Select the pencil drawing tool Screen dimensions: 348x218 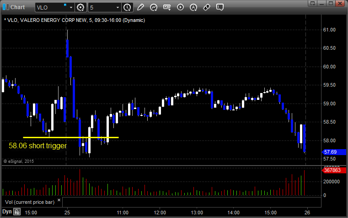coord(140,7)
